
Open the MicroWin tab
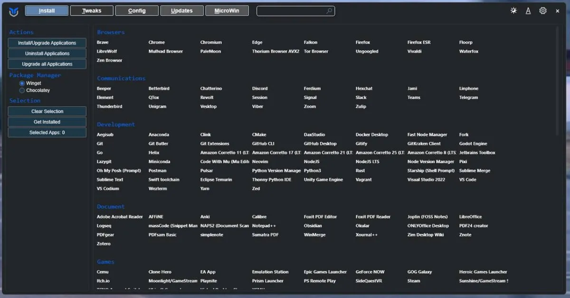(227, 10)
